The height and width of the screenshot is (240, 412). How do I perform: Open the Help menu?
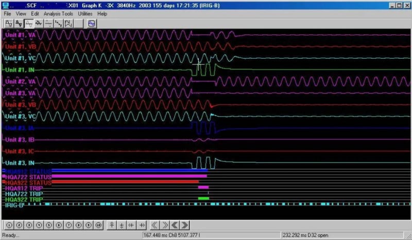[102, 14]
